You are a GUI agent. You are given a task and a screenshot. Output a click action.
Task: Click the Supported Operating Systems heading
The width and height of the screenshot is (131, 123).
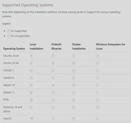(x=28, y=5)
